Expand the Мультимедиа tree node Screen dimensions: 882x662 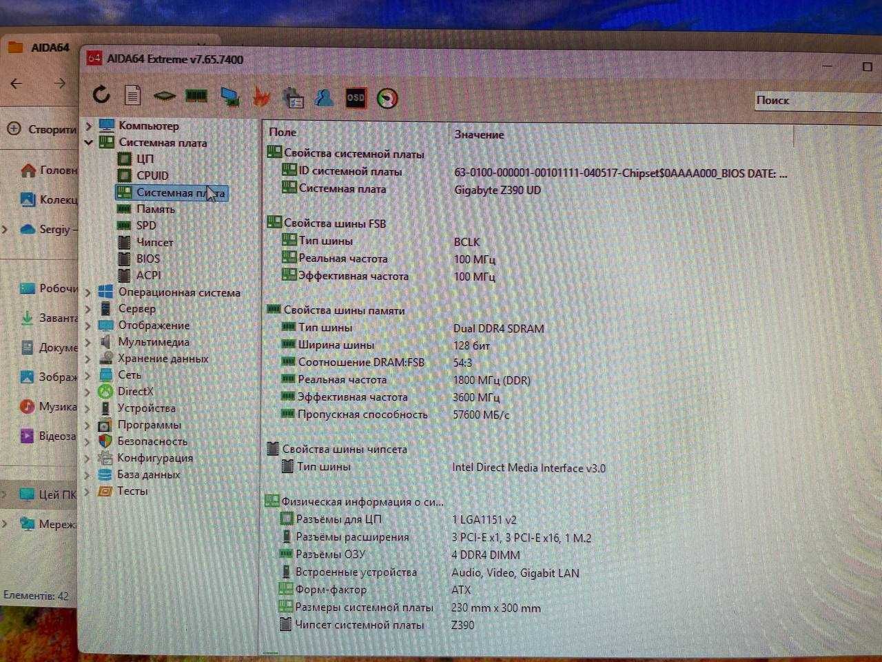tap(88, 342)
